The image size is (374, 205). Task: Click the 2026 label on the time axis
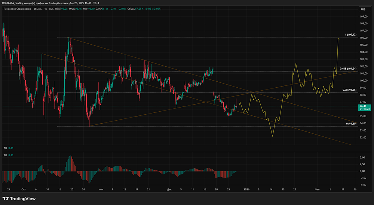point(246,190)
